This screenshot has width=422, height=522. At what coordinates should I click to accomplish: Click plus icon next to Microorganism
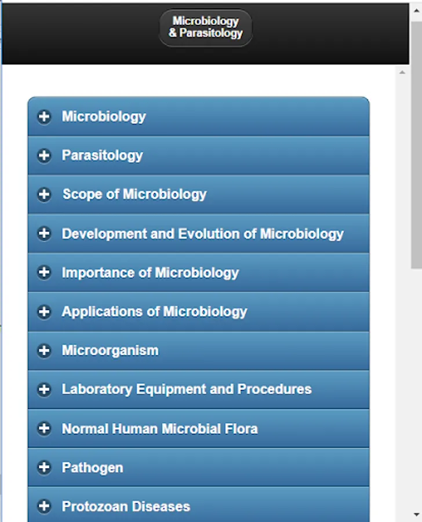point(44,350)
